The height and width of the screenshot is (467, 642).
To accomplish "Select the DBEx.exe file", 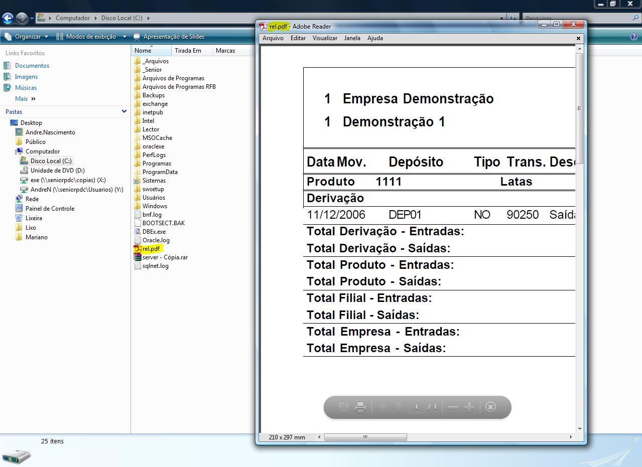I will tap(154, 232).
